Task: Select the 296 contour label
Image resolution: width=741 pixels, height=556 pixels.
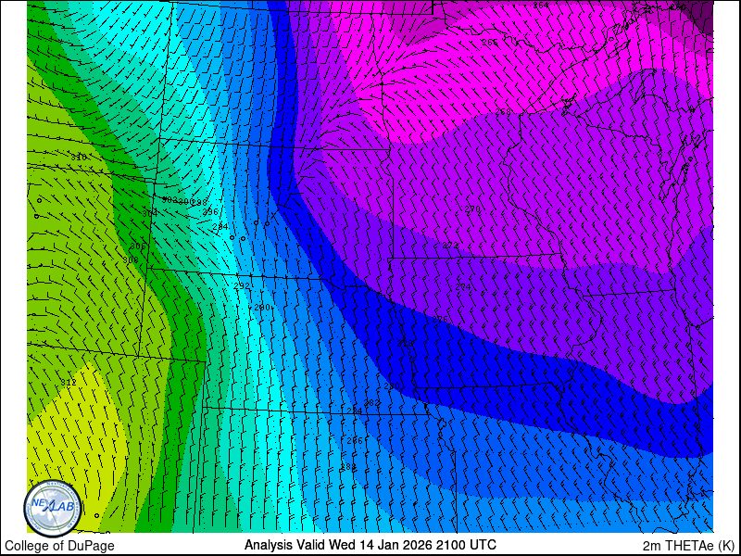Action: pyautogui.click(x=210, y=212)
